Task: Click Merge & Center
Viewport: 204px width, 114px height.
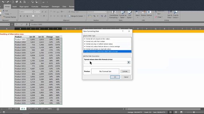Action: click(76, 16)
